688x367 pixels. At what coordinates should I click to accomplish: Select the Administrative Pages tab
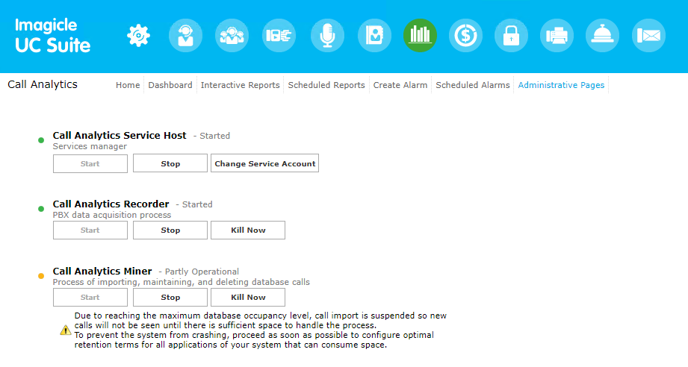(x=561, y=85)
